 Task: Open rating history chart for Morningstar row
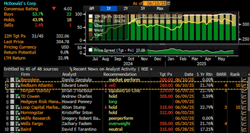(244, 113)
